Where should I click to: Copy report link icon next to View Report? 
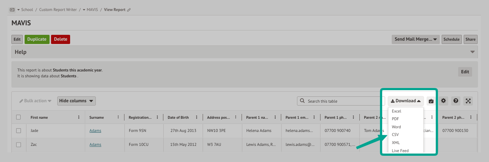click(x=129, y=10)
